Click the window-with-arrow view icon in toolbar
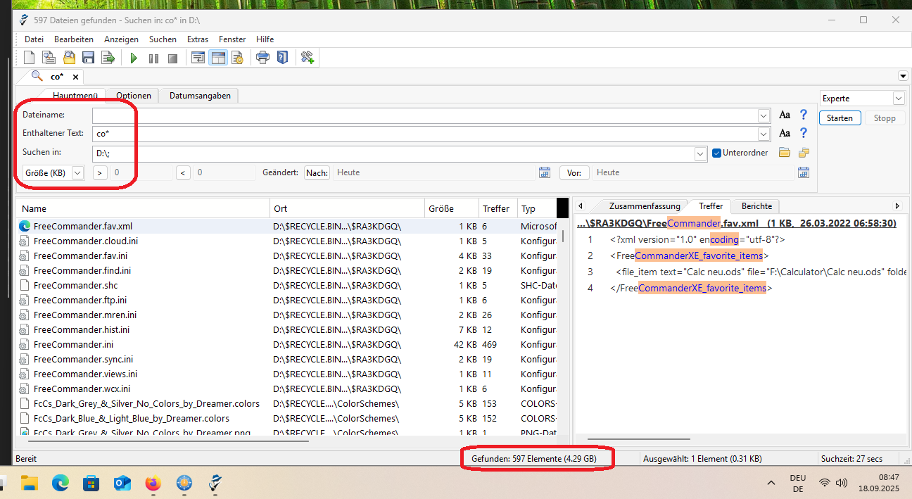Screen dimensions: 912x499 [x=198, y=58]
